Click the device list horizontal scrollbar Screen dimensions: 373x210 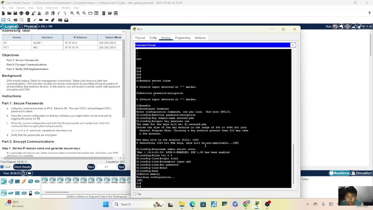click(x=57, y=192)
